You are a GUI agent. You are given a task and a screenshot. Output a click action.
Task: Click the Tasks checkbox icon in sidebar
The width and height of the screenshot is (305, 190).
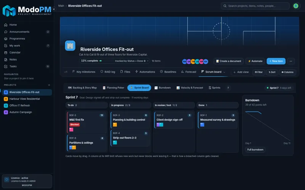[6, 66]
